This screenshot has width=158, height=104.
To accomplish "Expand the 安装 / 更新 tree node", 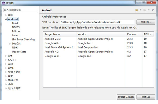I will click(6, 72).
